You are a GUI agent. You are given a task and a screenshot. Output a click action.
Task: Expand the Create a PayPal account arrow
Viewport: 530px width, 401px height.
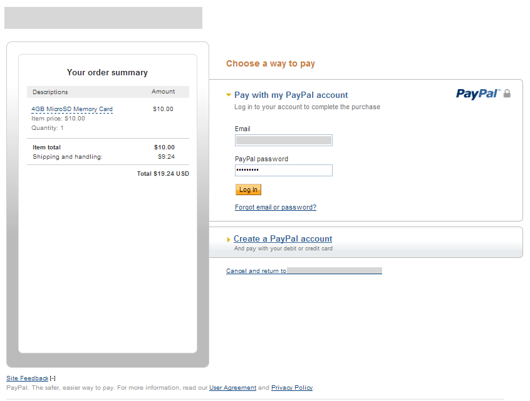[229, 240]
